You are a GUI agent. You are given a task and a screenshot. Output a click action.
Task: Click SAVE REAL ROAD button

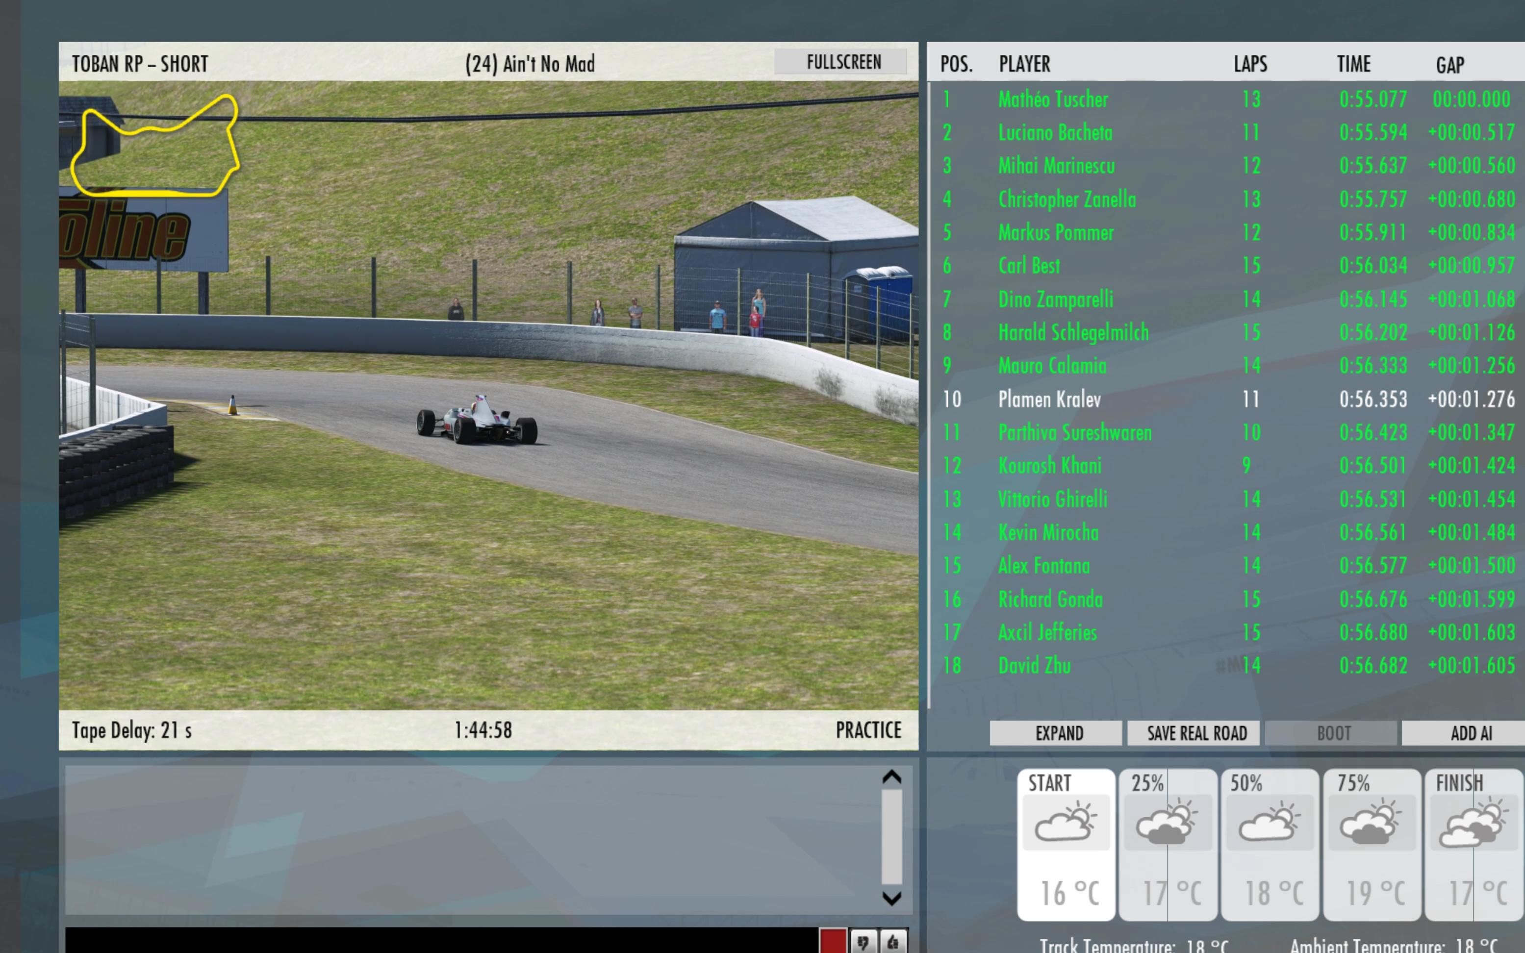click(x=1196, y=733)
